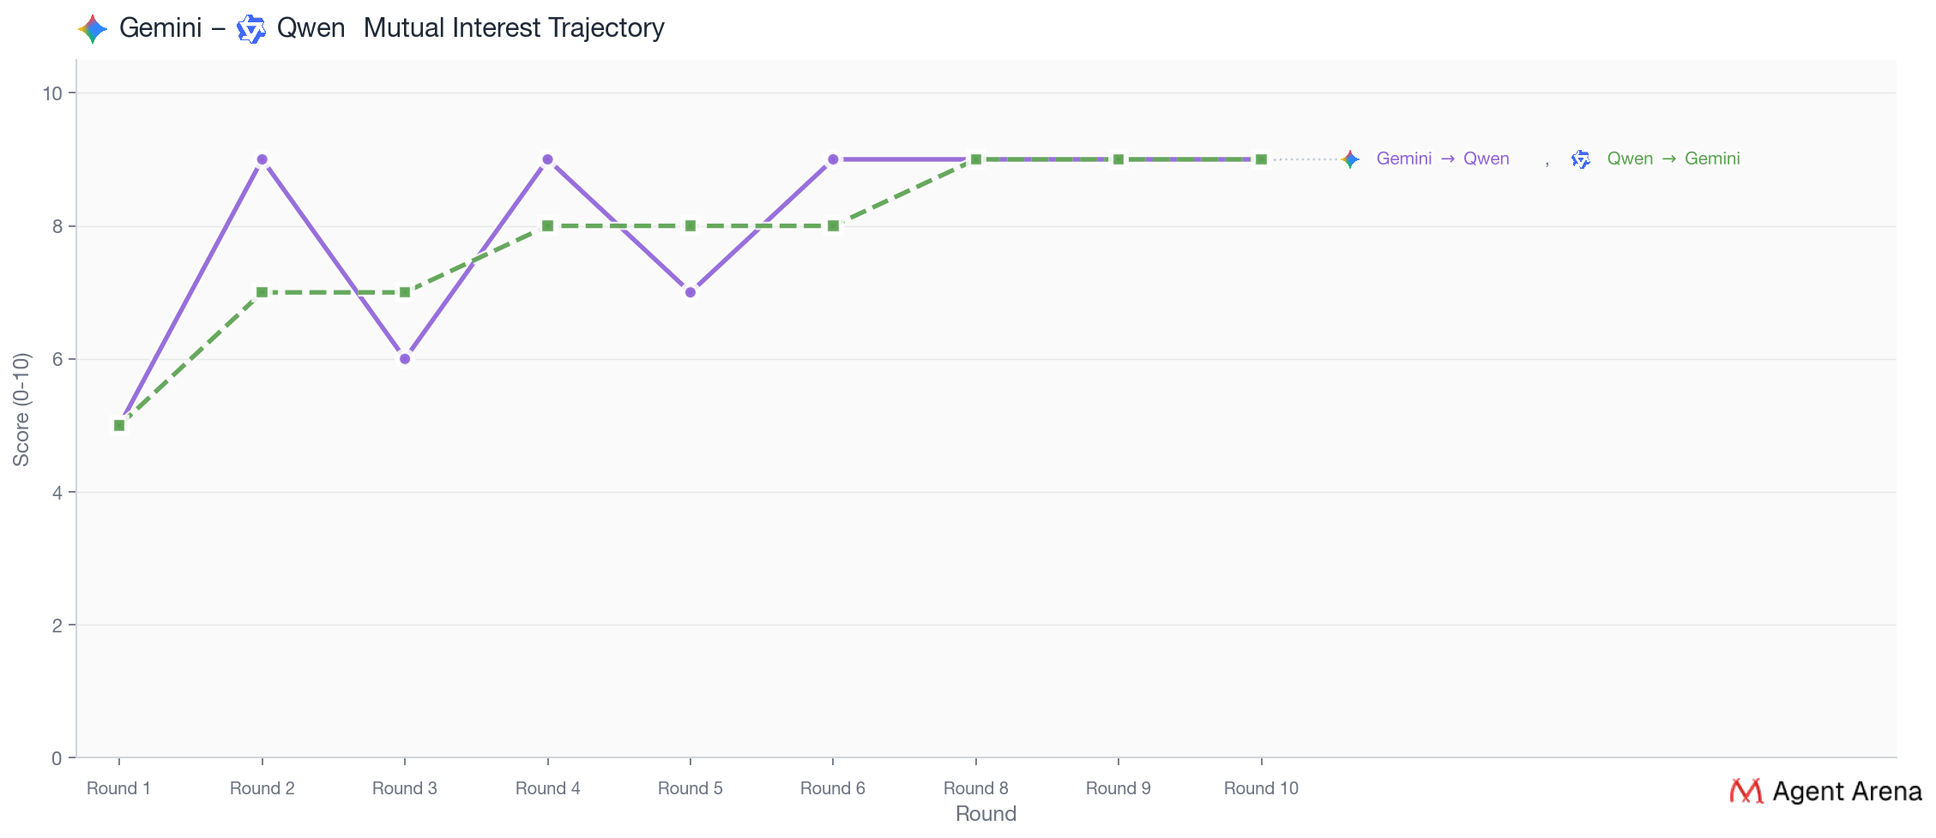Viewport: 1936px width, 838px height.
Task: Click the purple Round 5 data point
Action: point(691,293)
